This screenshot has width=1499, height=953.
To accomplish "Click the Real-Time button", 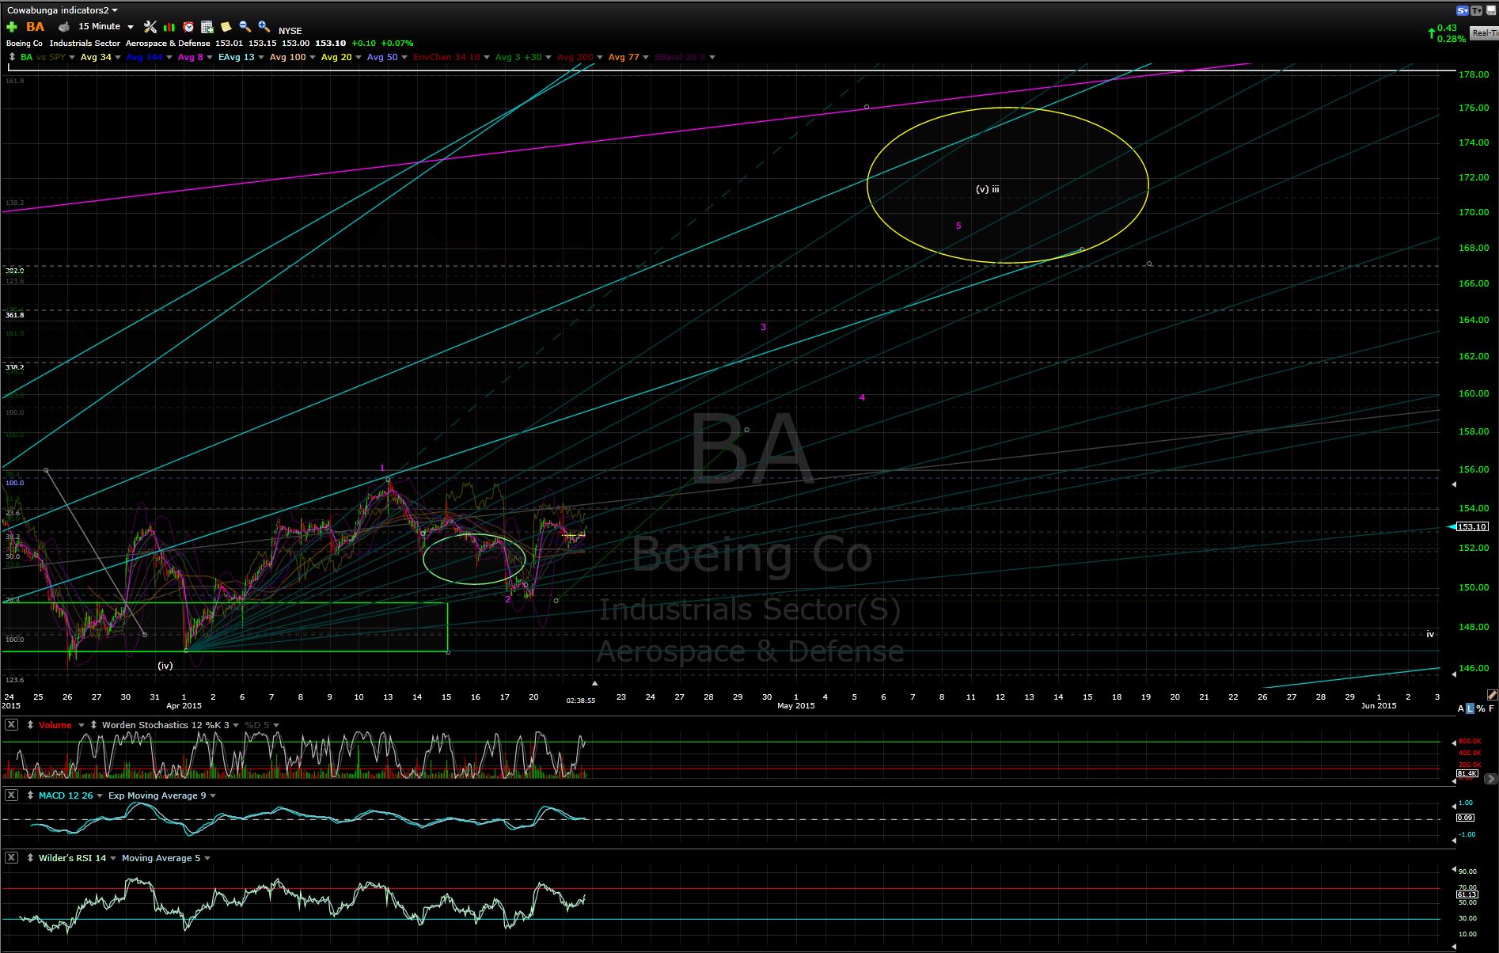I will pyautogui.click(x=1484, y=32).
